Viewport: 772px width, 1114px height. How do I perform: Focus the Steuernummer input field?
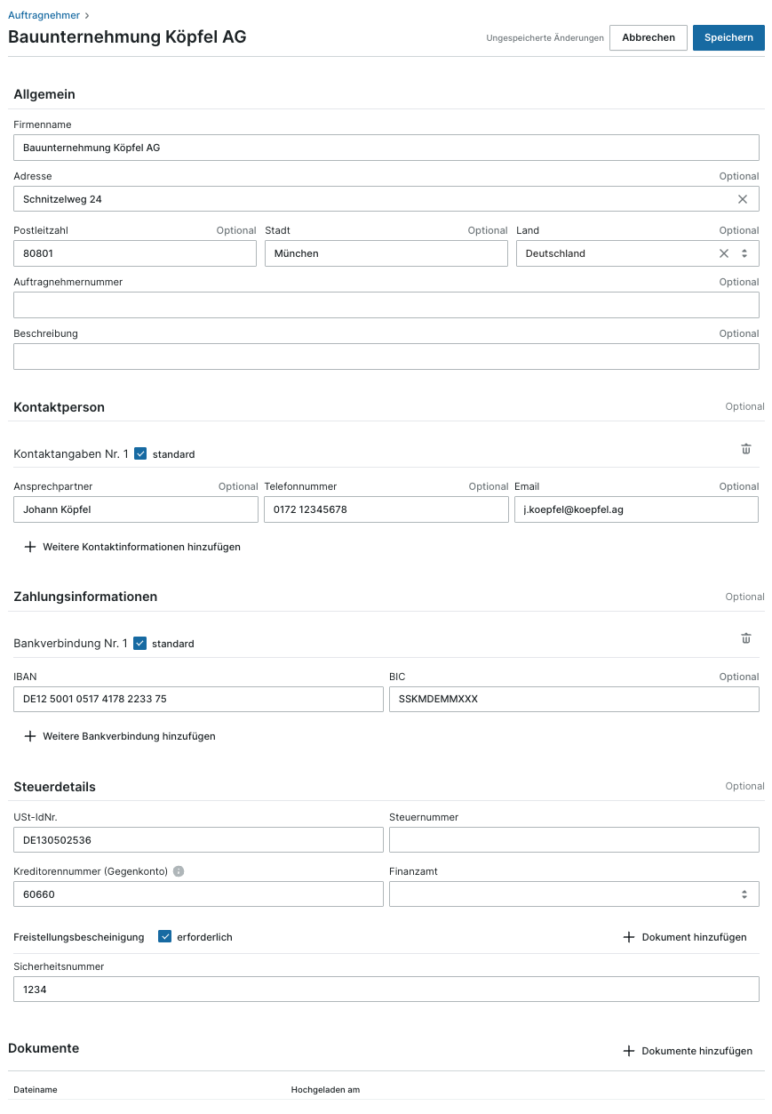[574, 839]
